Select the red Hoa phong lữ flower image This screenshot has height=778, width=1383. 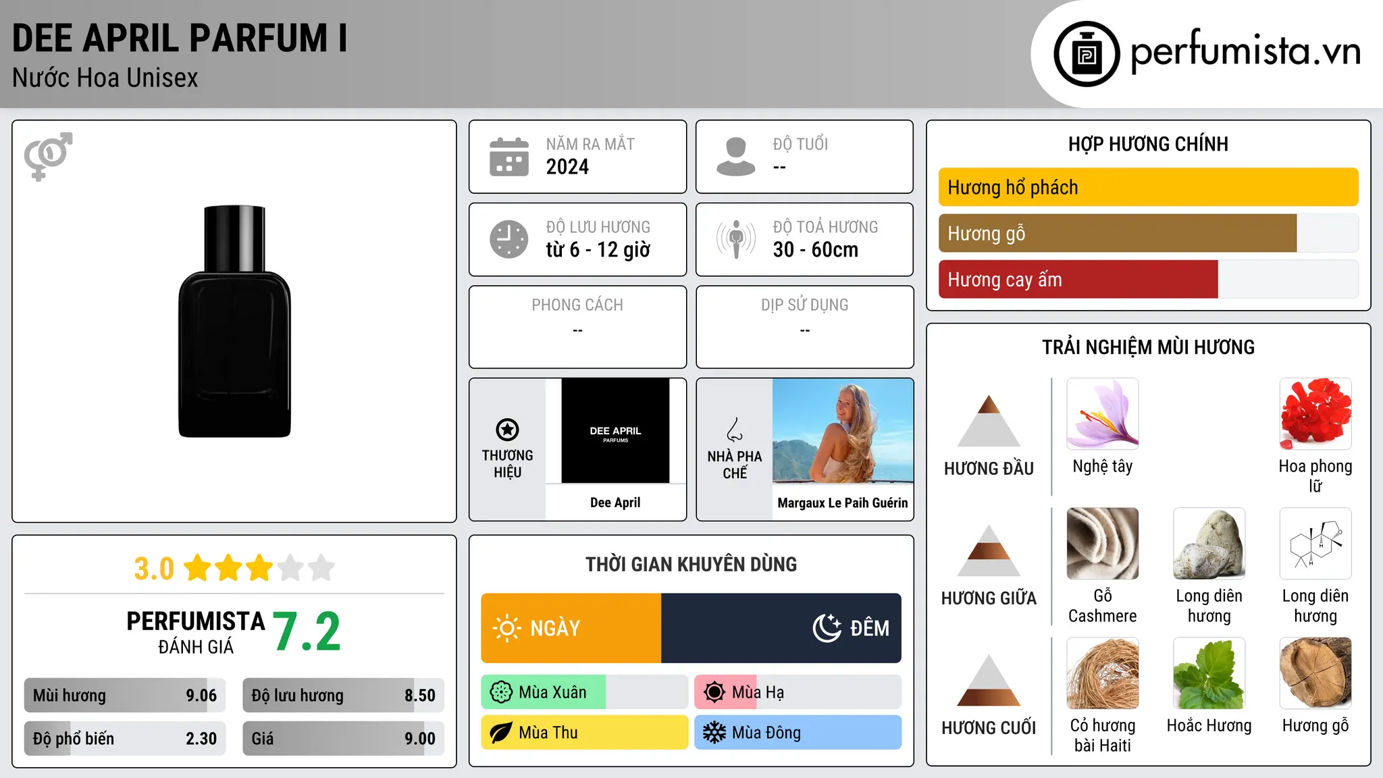tap(1315, 414)
